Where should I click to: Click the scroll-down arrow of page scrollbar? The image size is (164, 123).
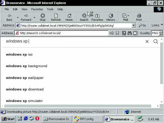161,102
